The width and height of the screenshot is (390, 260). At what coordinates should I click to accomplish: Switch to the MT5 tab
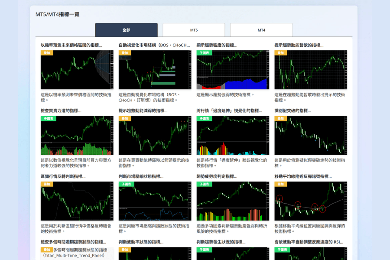tap(194, 30)
